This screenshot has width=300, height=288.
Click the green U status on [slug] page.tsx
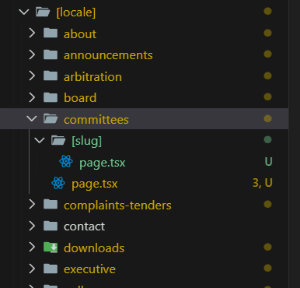(268, 162)
